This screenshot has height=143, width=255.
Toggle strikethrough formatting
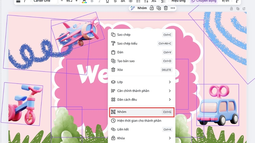pos(115,1)
